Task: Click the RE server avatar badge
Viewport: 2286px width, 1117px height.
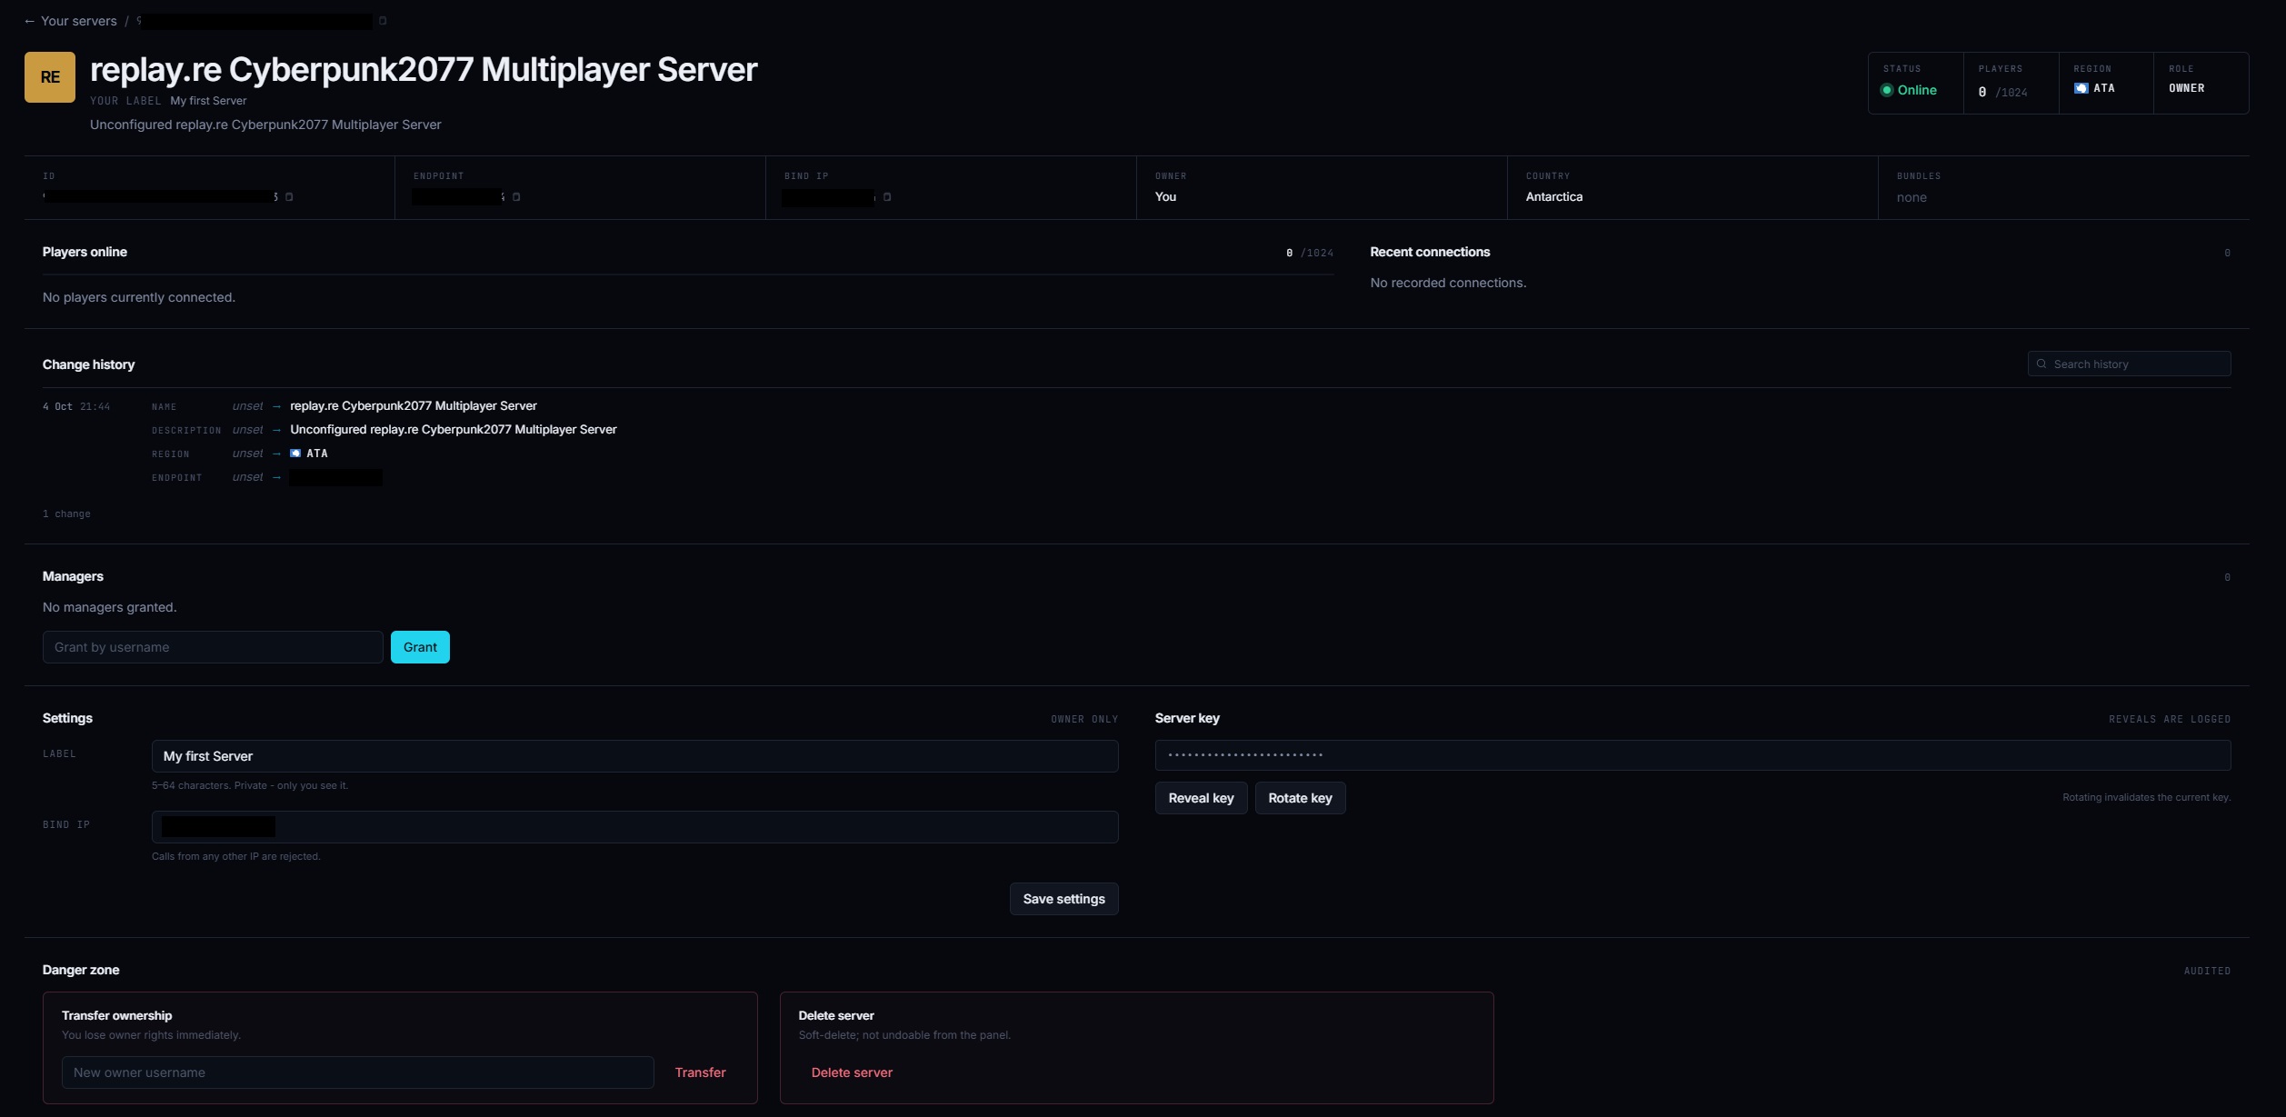Action: 50,77
